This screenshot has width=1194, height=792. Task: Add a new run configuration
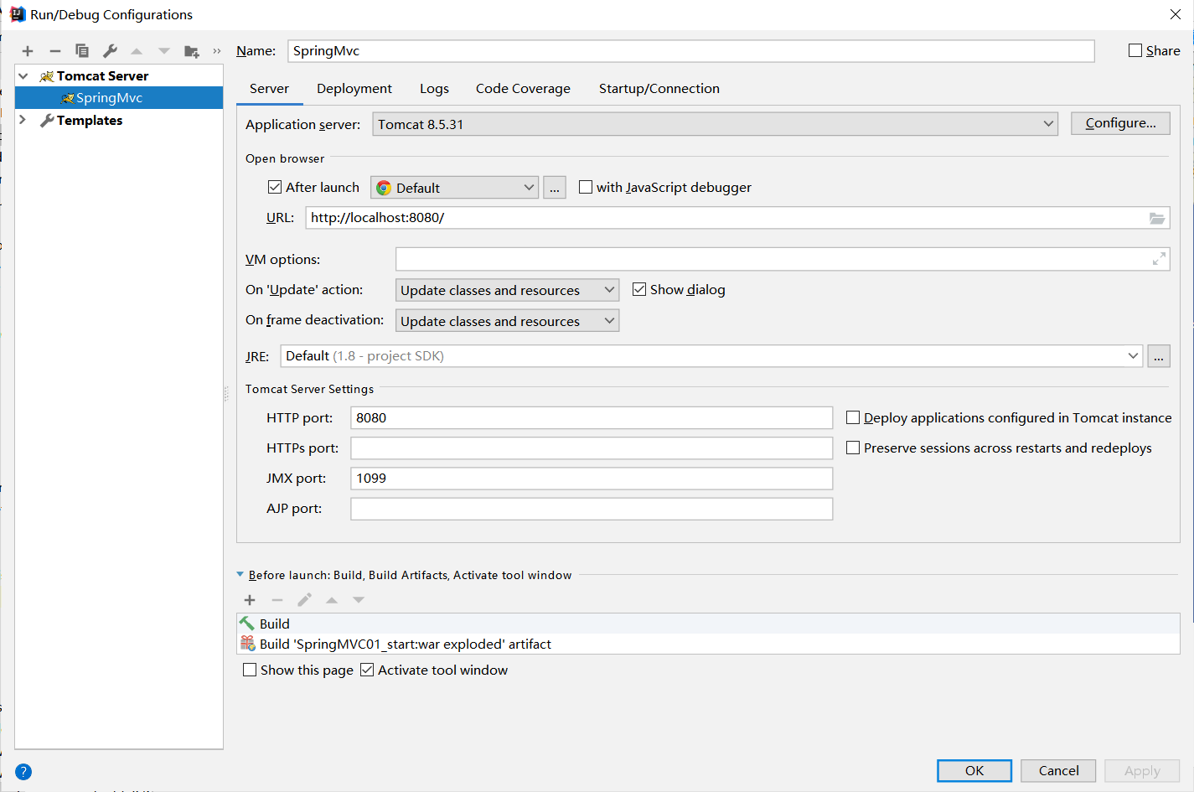pyautogui.click(x=28, y=51)
